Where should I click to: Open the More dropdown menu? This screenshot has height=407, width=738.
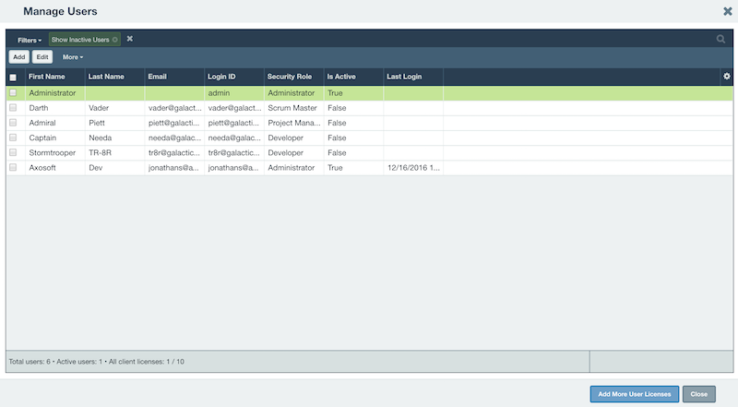[x=73, y=57]
